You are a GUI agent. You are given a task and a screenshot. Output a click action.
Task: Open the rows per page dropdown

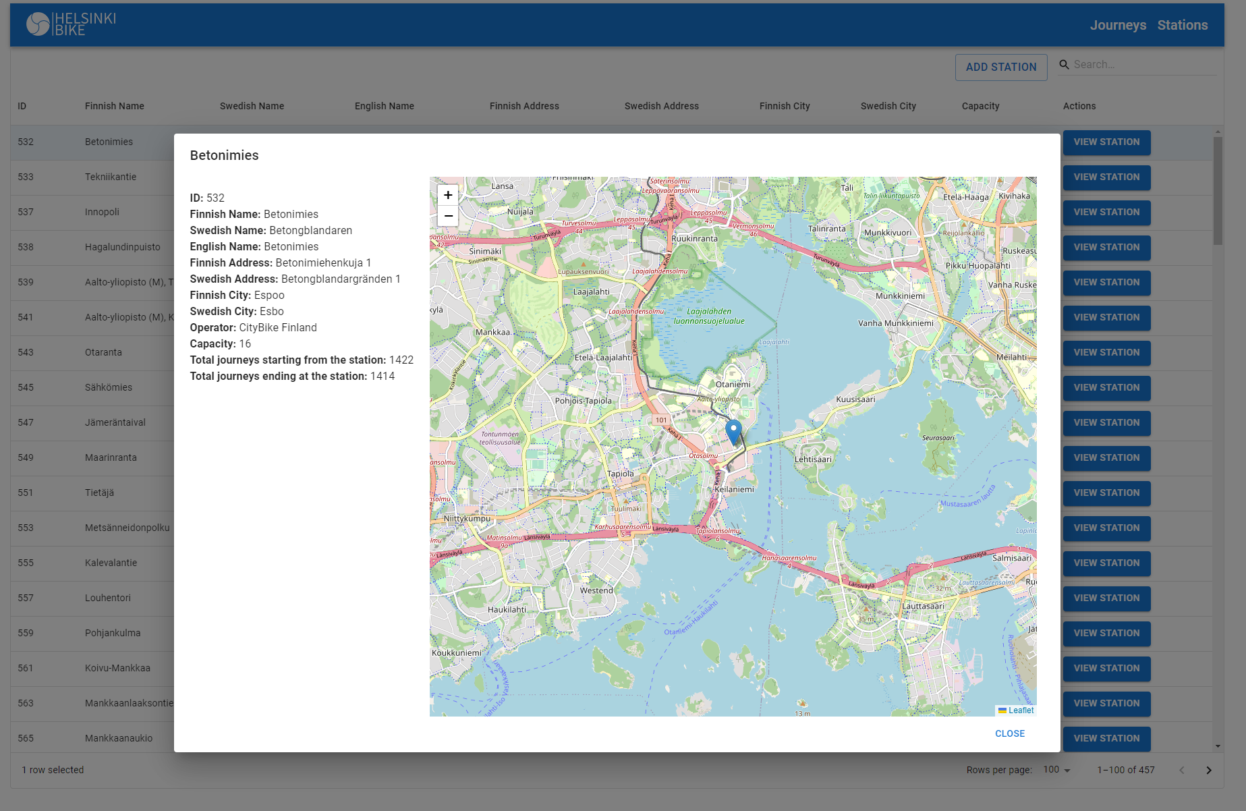1054,769
